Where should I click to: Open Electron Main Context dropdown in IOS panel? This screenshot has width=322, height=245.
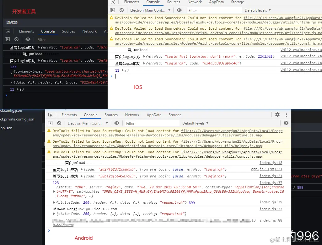(x=150, y=10)
